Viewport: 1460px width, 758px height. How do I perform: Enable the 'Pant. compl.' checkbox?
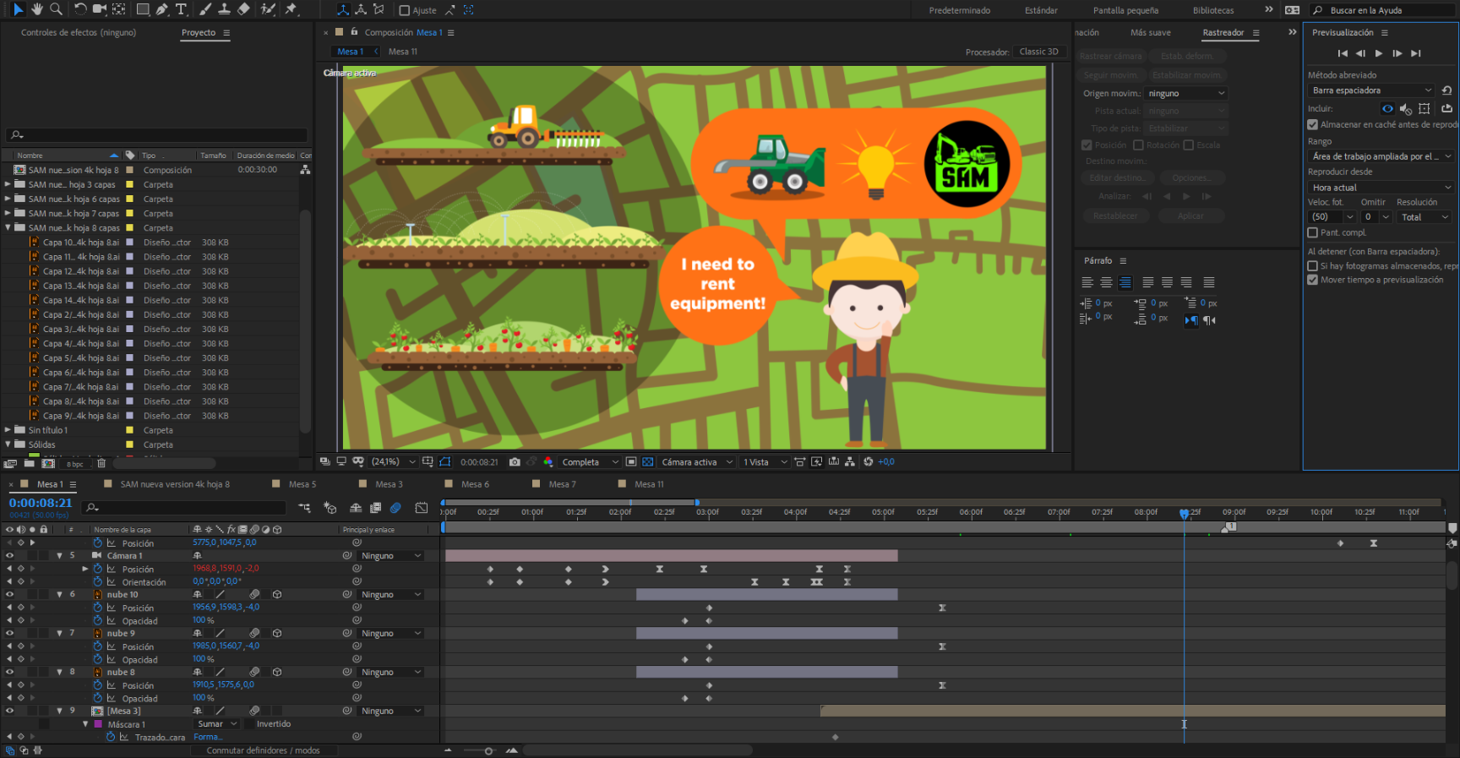tap(1313, 232)
